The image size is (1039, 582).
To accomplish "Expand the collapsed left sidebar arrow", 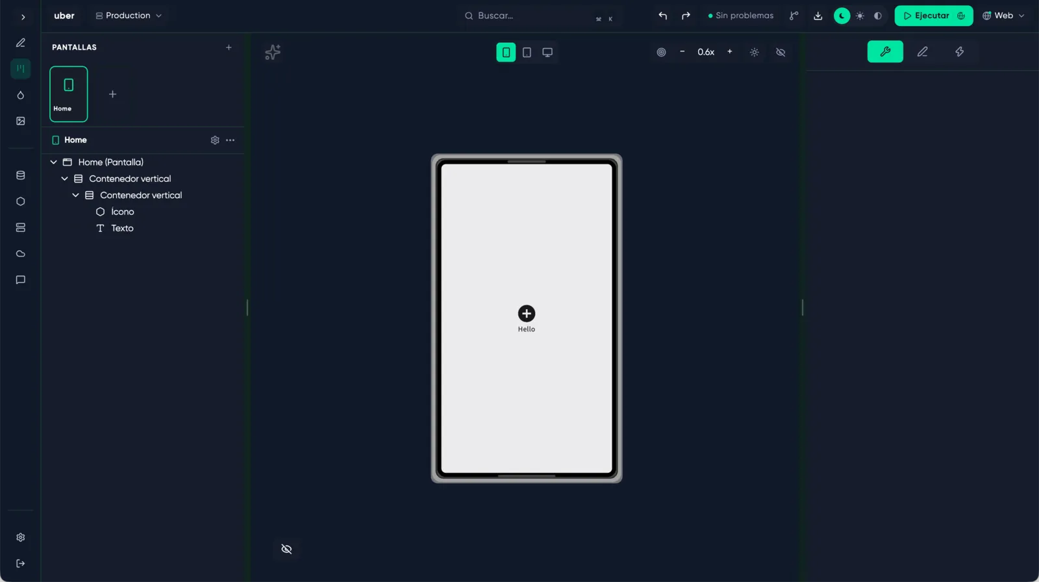I will [23, 17].
